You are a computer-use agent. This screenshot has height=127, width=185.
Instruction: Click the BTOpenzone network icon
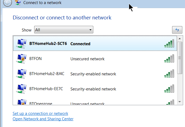[x=22, y=102]
